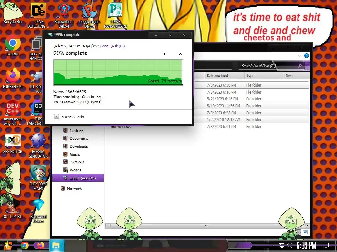This screenshot has width=337, height=252.
Task: Open DO IT 64 BIT desktop shortcut
Action: tap(13, 210)
